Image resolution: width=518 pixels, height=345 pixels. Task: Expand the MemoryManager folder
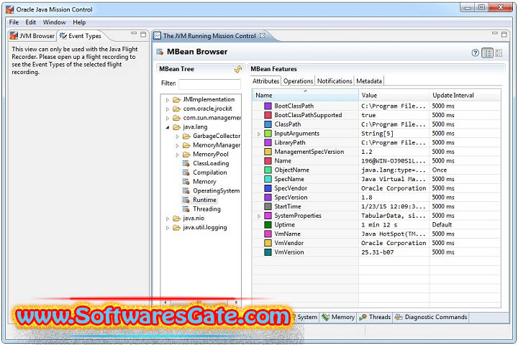pos(178,145)
